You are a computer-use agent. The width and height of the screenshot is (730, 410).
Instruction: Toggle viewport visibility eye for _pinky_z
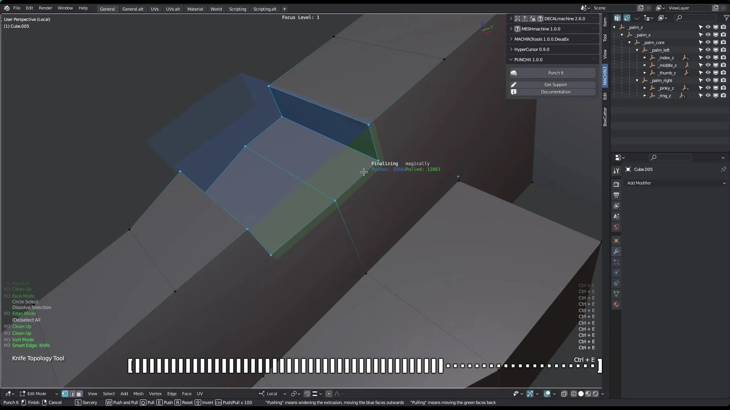point(708,88)
